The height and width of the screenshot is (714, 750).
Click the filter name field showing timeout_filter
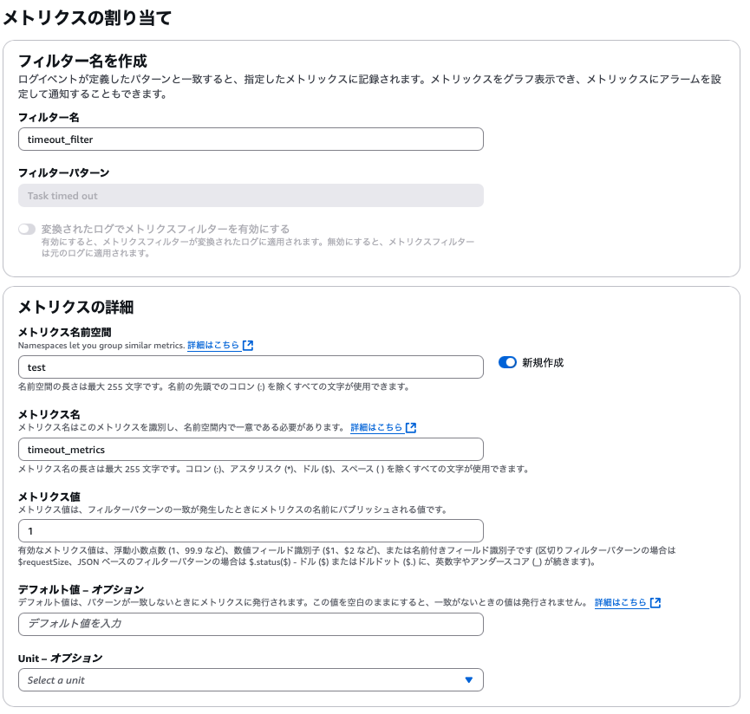(251, 139)
